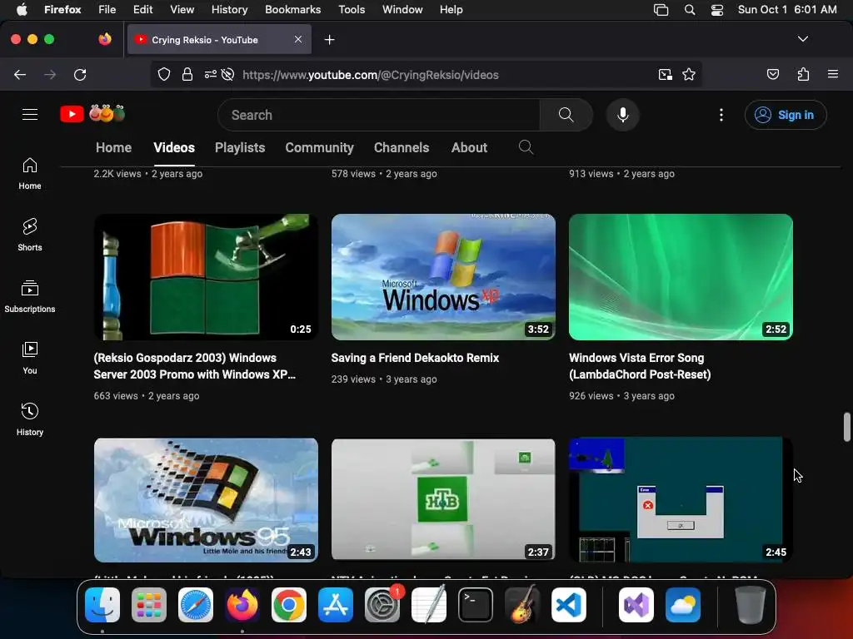Click the address bar URL

(371, 75)
